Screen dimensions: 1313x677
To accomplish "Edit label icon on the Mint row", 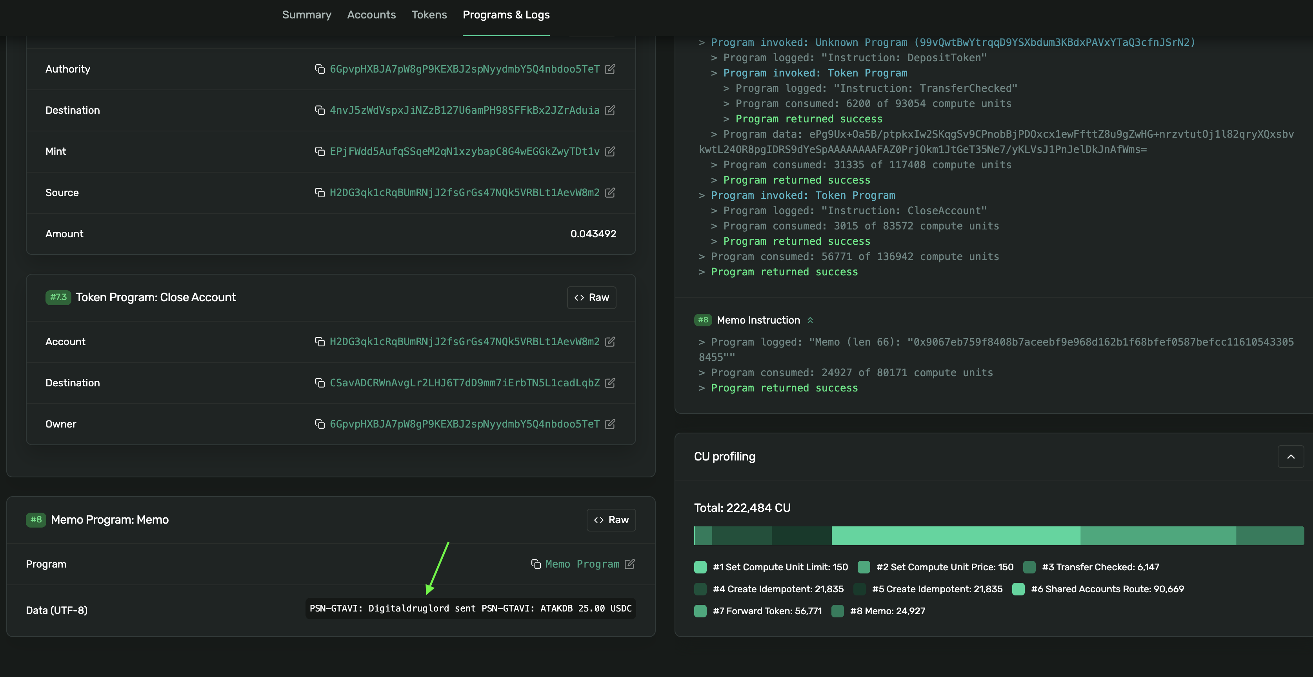I will coord(610,151).
